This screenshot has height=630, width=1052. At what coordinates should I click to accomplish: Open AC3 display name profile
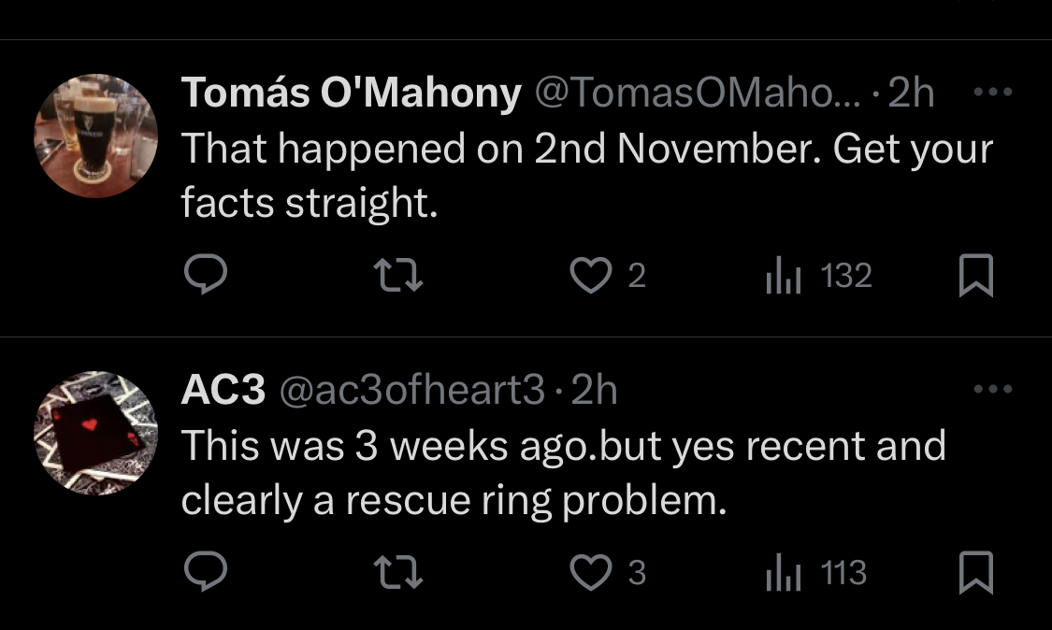[223, 389]
